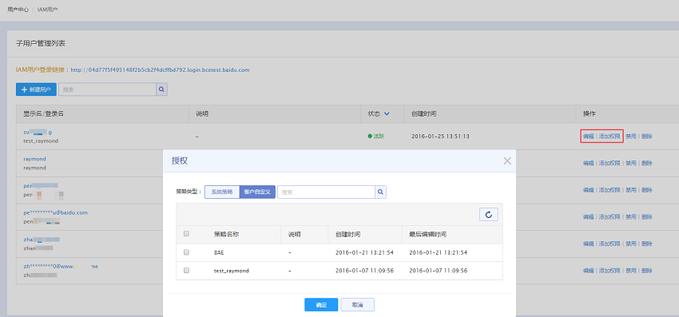Click the background search magnifier icon
The image size is (679, 317).
click(161, 89)
